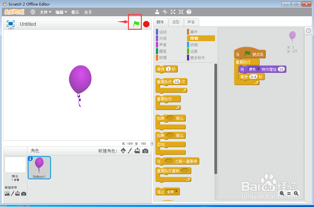Click the globe language icon
Screen dimensions: 314x207
pos(33,12)
